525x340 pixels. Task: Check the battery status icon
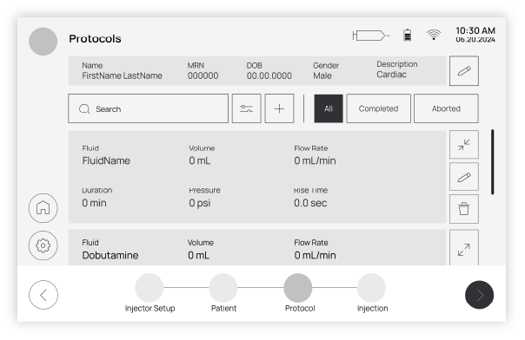click(x=407, y=35)
